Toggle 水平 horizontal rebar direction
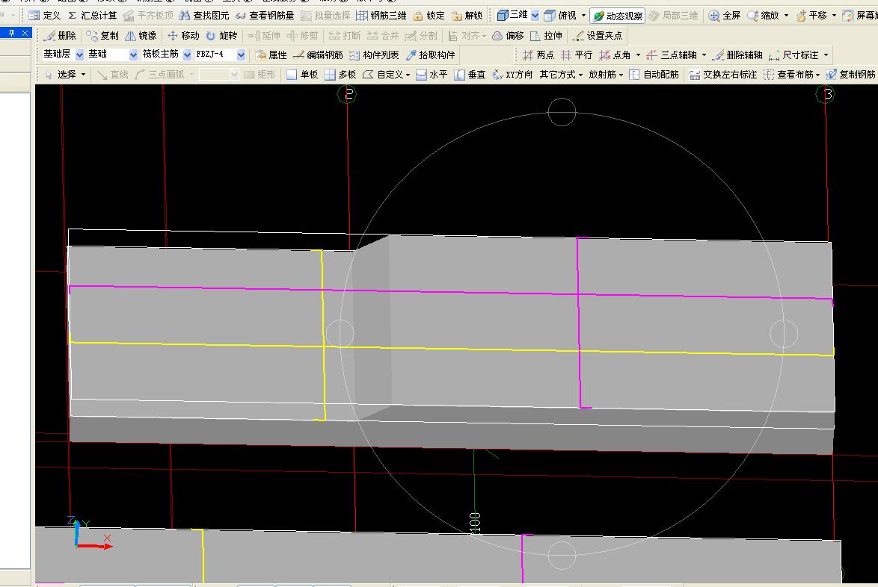 [432, 75]
